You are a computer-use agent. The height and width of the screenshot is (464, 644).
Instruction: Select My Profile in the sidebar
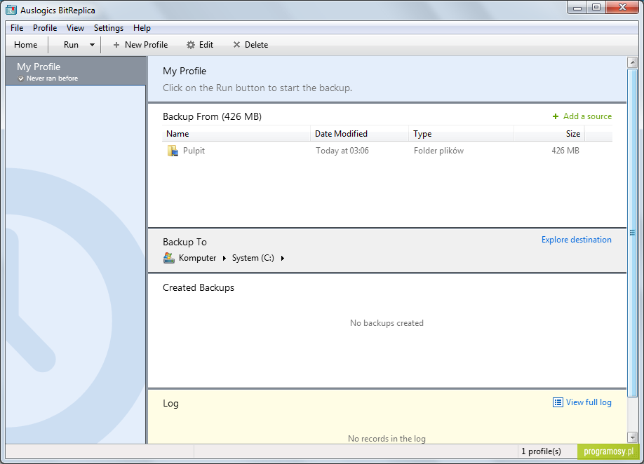pyautogui.click(x=76, y=71)
